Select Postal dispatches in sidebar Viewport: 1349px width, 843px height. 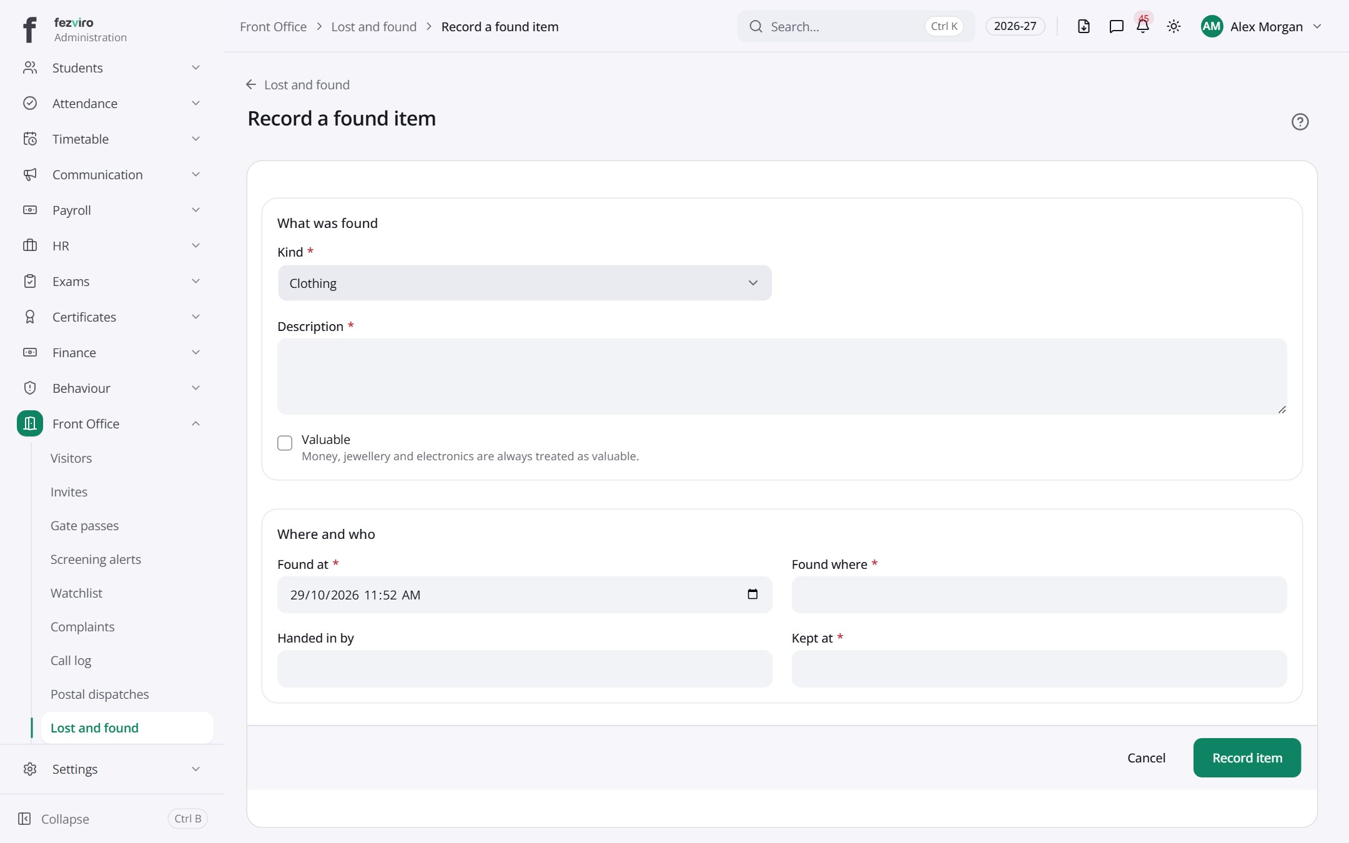tap(99, 694)
